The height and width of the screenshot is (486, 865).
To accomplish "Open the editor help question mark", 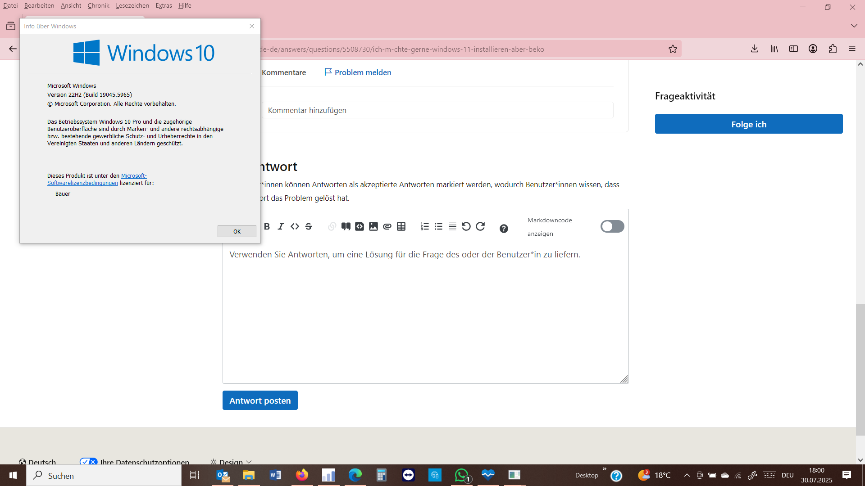I will pos(504,229).
